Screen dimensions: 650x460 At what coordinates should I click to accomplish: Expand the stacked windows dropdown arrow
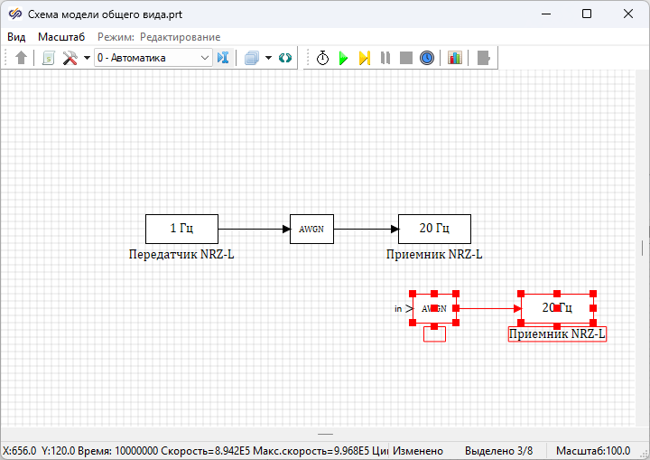coord(269,58)
